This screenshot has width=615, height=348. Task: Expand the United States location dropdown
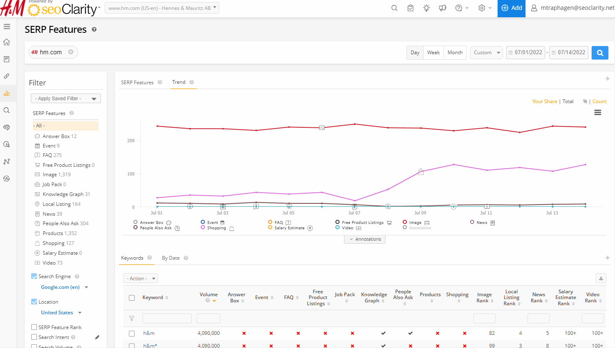click(61, 313)
